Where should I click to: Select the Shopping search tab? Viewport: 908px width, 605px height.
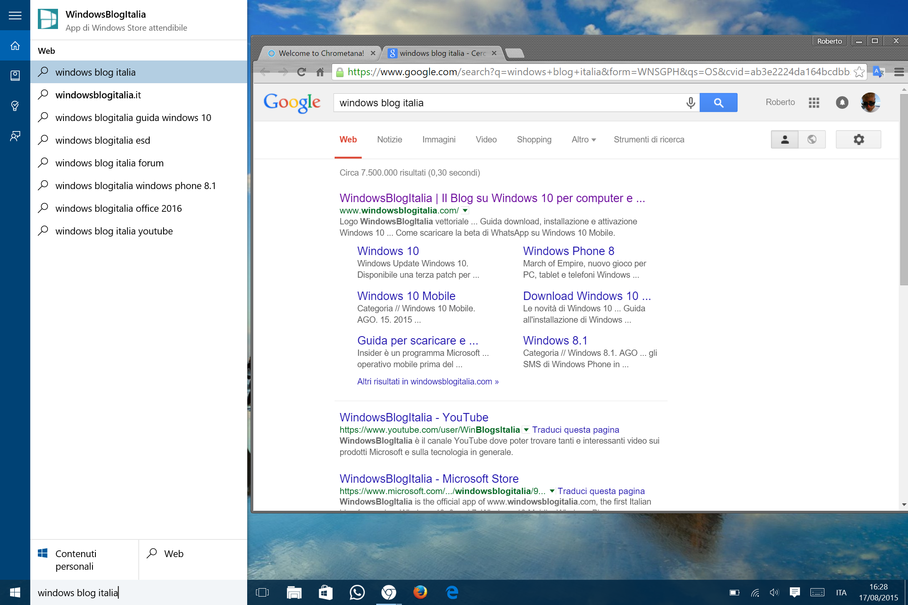tap(534, 139)
